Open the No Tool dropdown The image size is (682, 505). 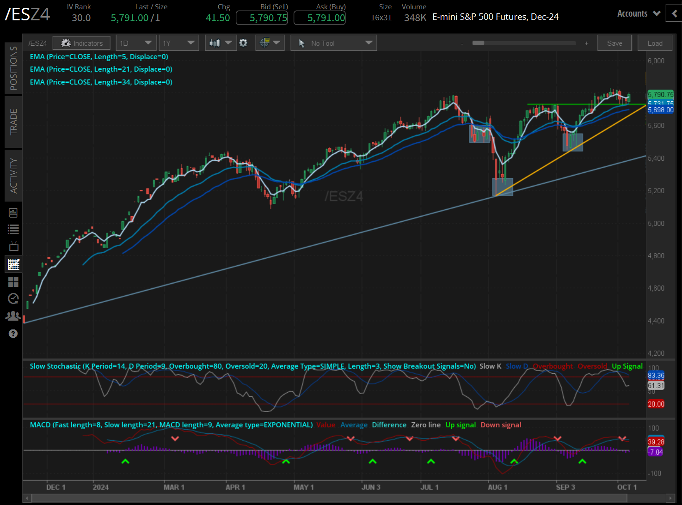tap(333, 43)
